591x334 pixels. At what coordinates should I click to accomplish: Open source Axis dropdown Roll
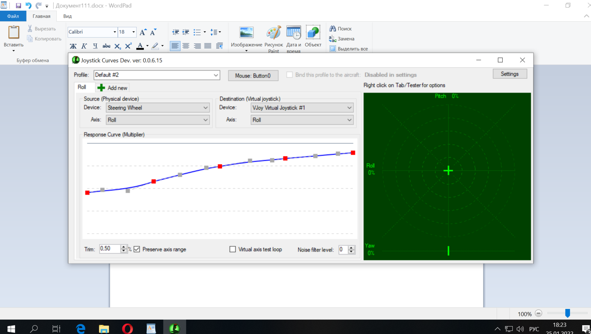158,120
